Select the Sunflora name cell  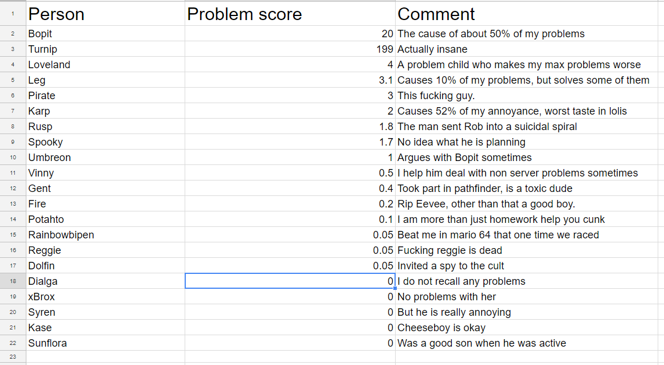click(x=106, y=343)
